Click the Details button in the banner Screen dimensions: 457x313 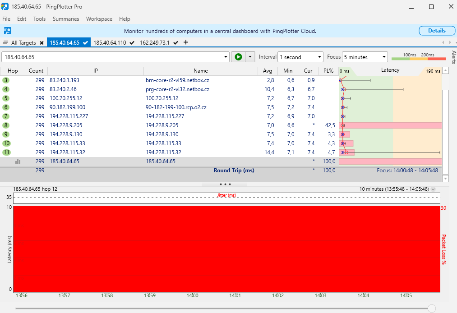(x=436, y=31)
